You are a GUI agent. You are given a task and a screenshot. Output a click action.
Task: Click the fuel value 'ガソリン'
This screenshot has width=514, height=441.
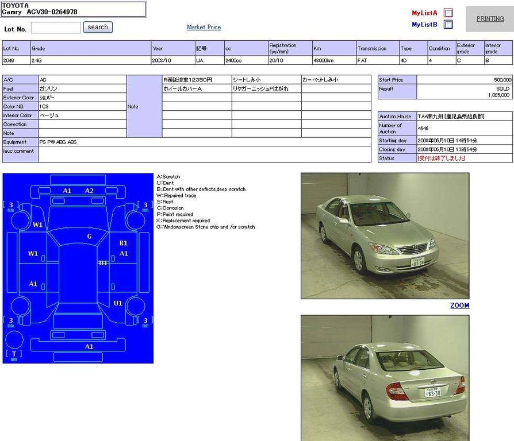[x=48, y=89]
